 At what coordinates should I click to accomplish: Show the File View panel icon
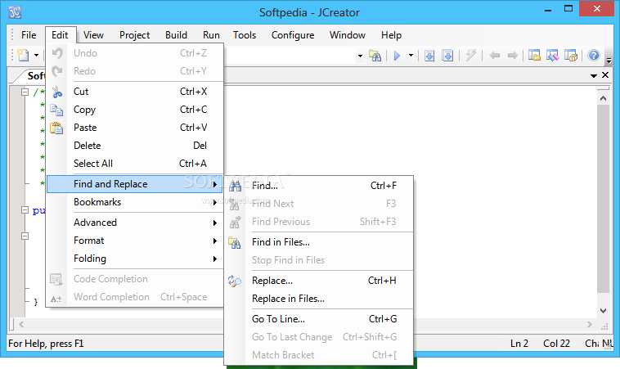point(534,56)
